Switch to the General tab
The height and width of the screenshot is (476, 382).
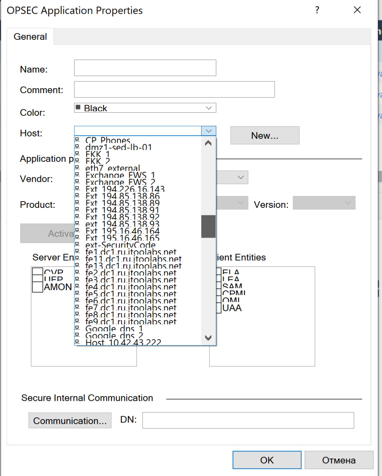click(30, 36)
